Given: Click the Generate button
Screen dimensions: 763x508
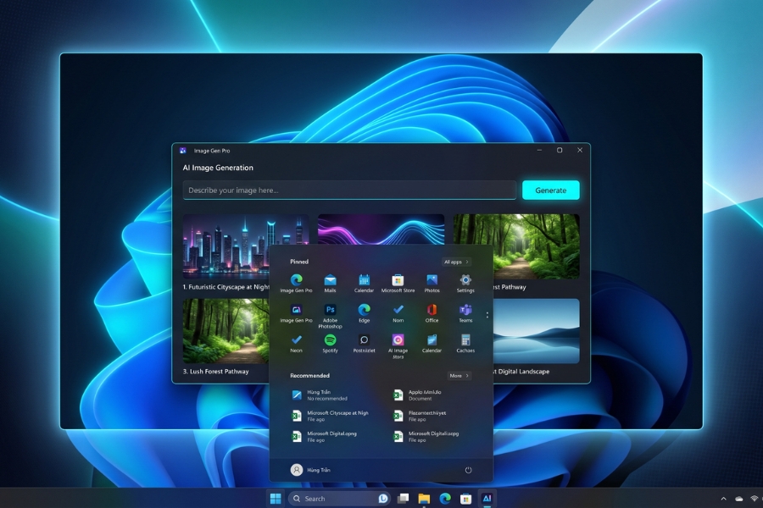Looking at the screenshot, I should pyautogui.click(x=551, y=190).
